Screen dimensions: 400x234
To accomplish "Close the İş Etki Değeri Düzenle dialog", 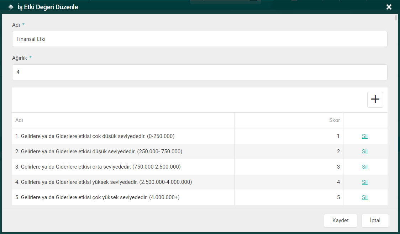I will click(389, 7).
